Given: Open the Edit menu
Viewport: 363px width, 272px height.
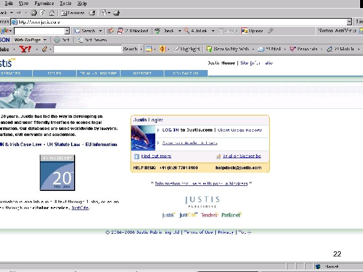Looking at the screenshot, I should [9, 3].
